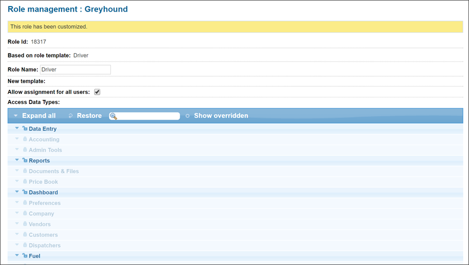Collapse the Dashboard section arrow
The height and width of the screenshot is (265, 469).
click(17, 192)
